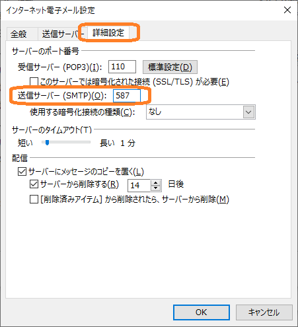Screen dimensions: 298x327
Task: Uncheck サーバーにメッセージのコピーを置く checkbox
Action: click(22, 172)
